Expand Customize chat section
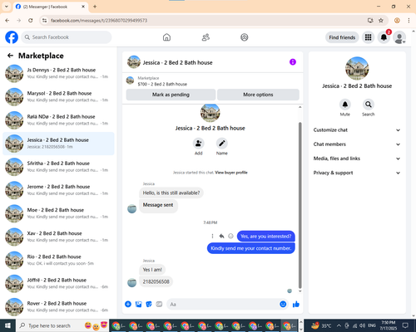 click(x=357, y=130)
